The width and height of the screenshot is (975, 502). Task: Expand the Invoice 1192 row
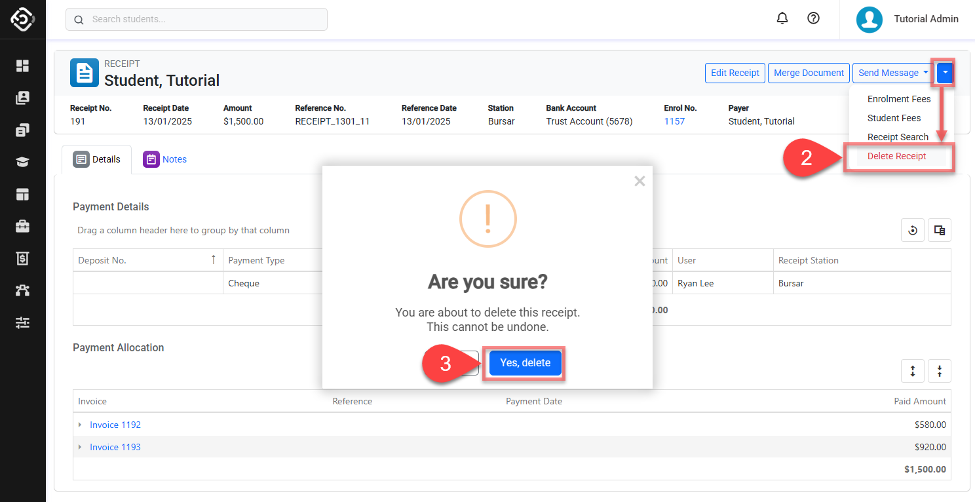pos(80,425)
